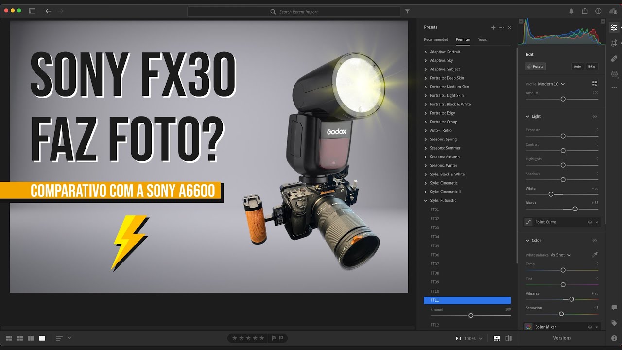Viewport: 622px width, 350px height.
Task: Toggle highlight clipping indicator on histogram
Action: tap(603, 21)
